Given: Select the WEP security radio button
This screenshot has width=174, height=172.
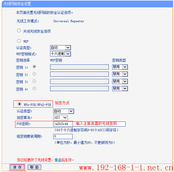Looking at the screenshot, I should coord(19,41).
